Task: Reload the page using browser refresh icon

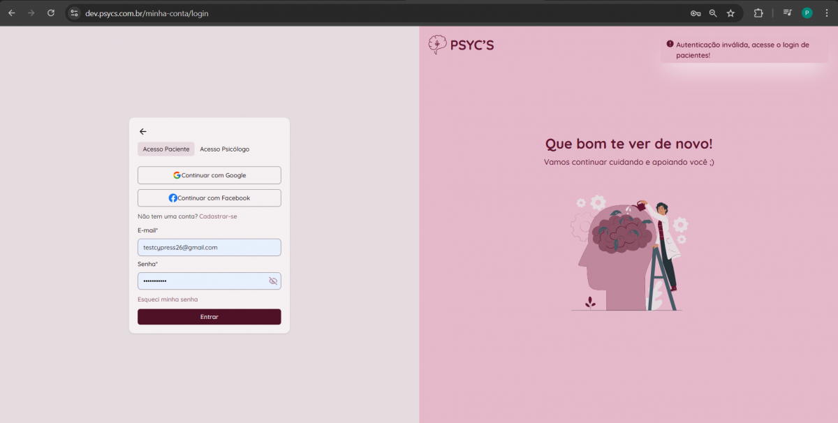Action: point(51,13)
